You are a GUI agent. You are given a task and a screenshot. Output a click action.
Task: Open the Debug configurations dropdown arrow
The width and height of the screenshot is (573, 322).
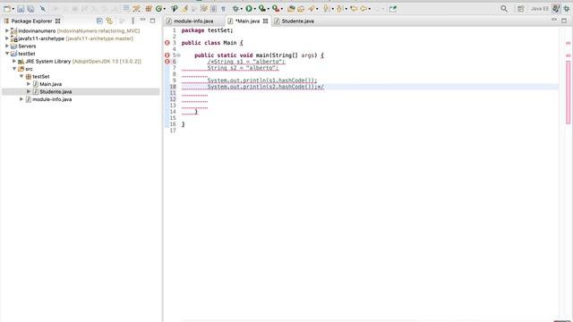[242, 9]
